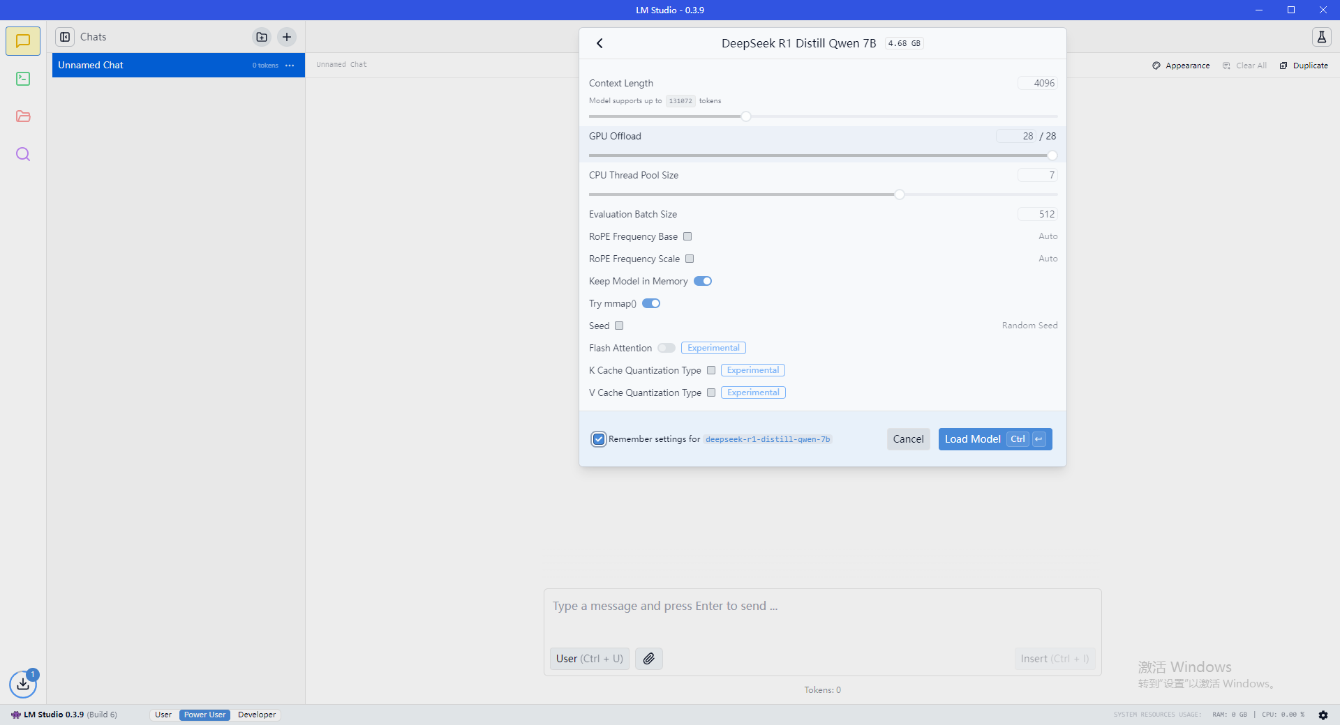Switch to User mode

tap(163, 715)
